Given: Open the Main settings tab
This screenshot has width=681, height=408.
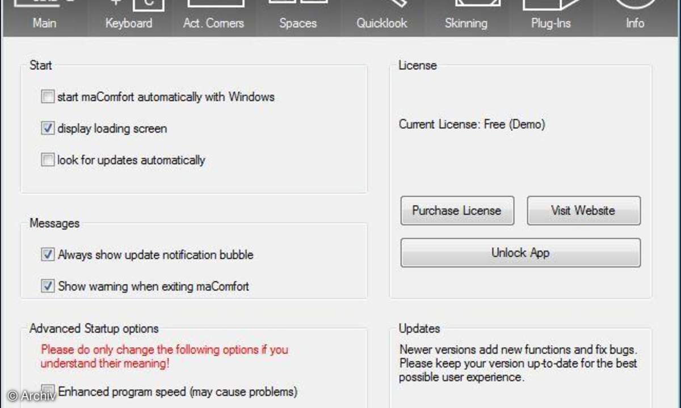Looking at the screenshot, I should point(44,17).
